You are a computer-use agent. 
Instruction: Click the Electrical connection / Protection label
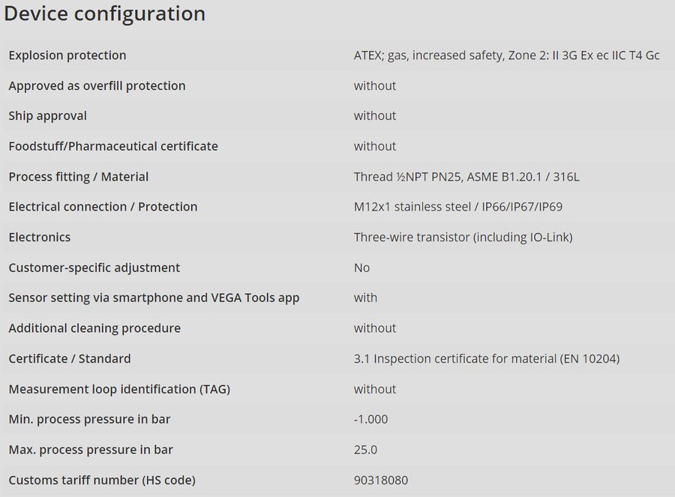[103, 207]
